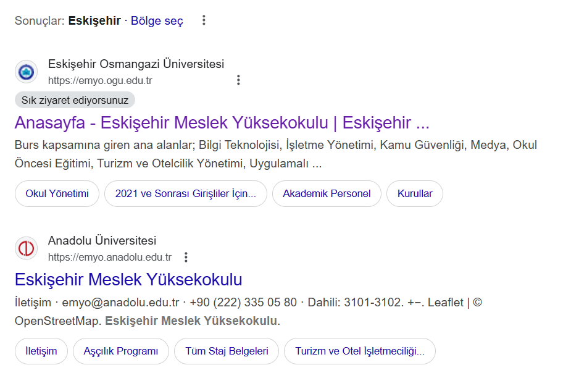This screenshot has height=378, width=579.
Task: Open options menu for the Anadolu result
Action: coord(186,257)
